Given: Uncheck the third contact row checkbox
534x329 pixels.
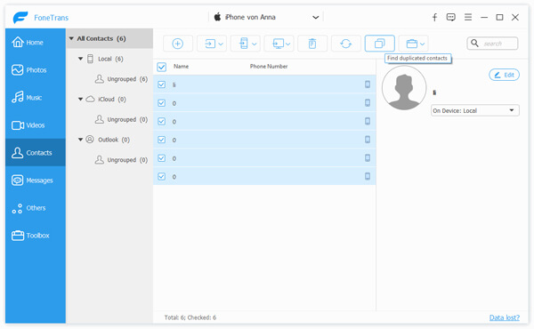Looking at the screenshot, I should (x=161, y=121).
